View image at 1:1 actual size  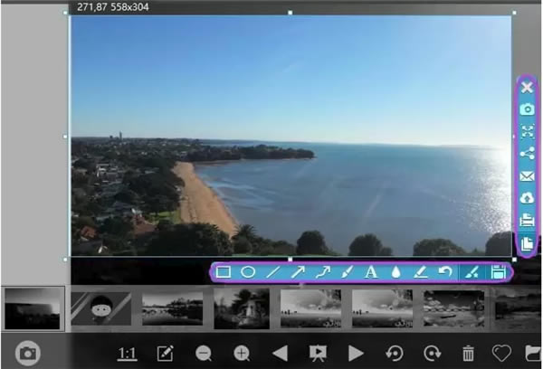127,354
